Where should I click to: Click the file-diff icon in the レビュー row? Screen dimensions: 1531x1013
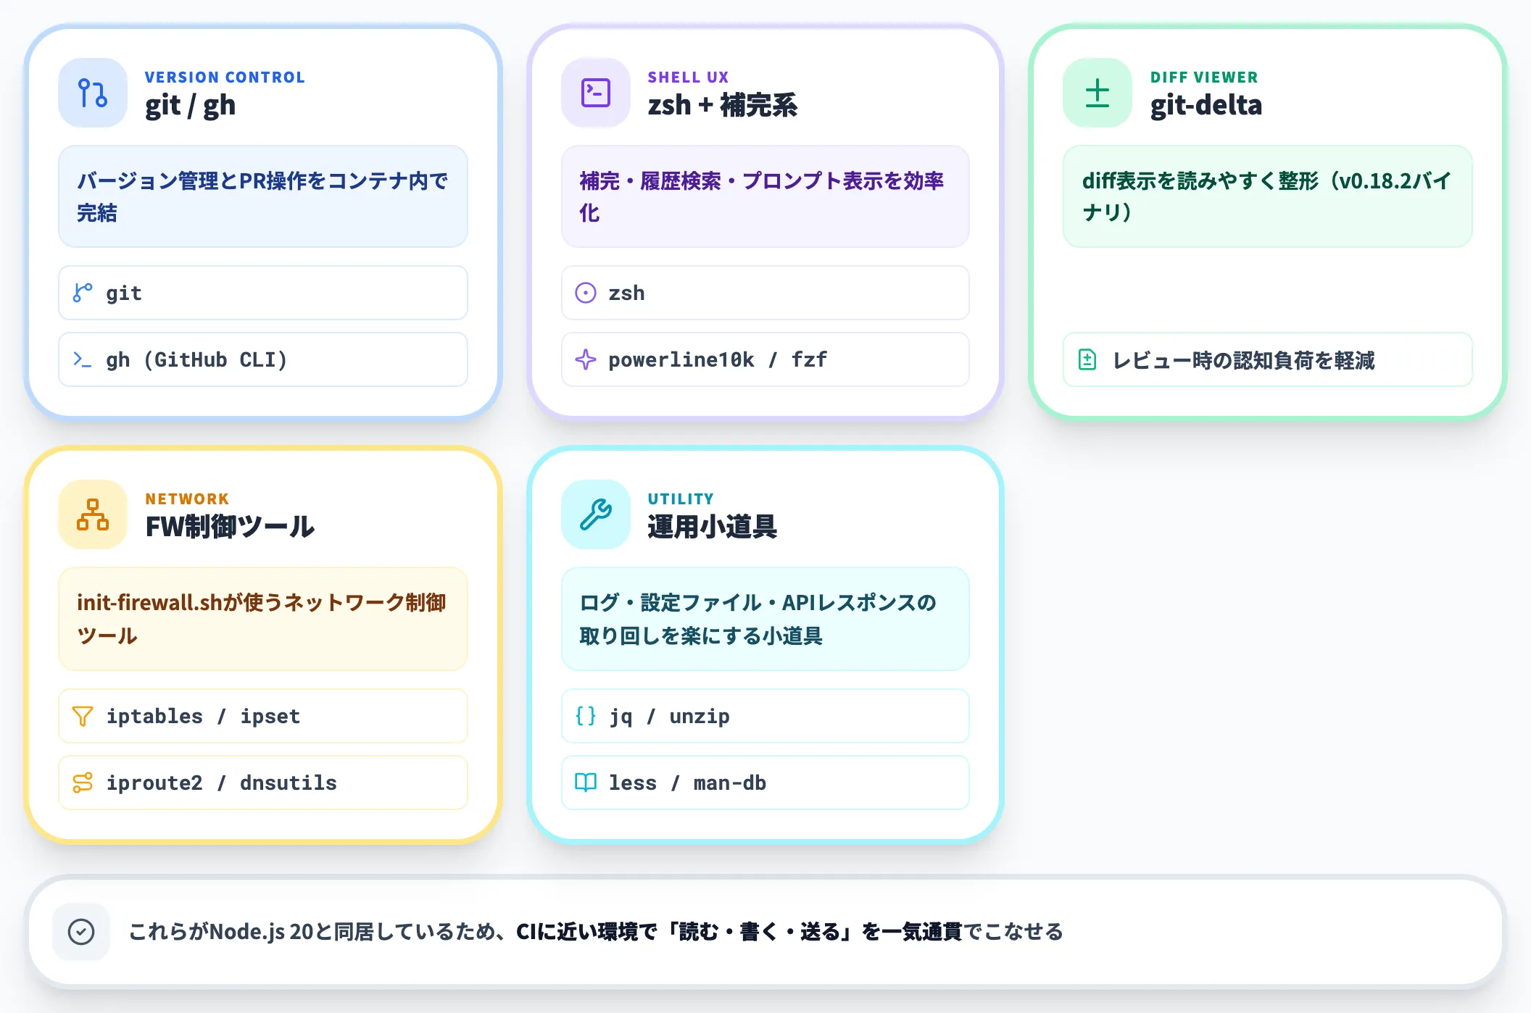click(1087, 359)
